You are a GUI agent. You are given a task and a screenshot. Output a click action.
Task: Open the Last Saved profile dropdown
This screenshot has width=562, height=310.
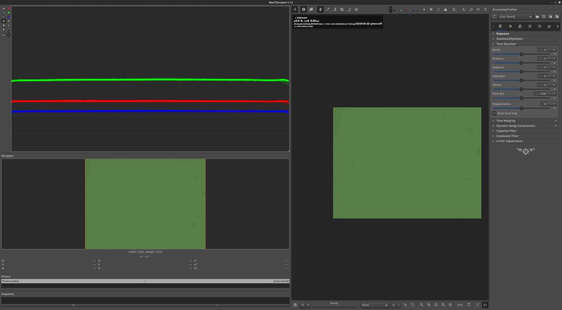515,17
